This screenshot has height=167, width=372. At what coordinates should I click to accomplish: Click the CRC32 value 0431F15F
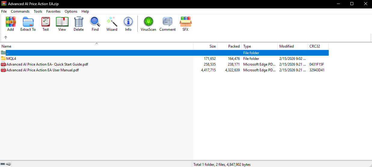click(x=317, y=64)
